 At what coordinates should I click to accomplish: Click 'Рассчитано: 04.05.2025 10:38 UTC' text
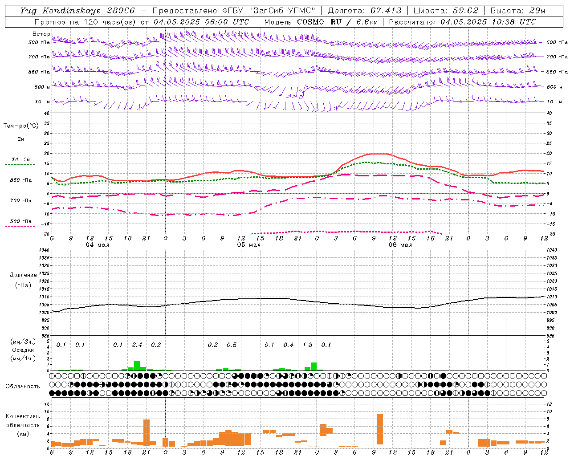(462, 22)
